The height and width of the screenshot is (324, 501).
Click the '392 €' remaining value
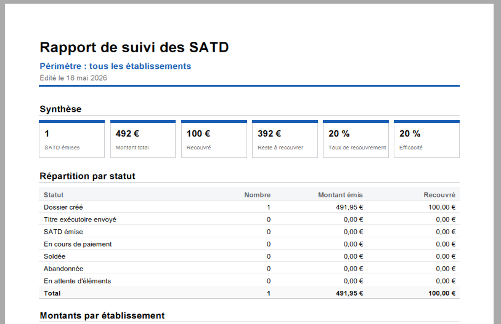[269, 133]
